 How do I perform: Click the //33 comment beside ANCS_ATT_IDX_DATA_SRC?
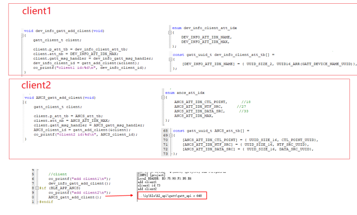(x=243, y=111)
